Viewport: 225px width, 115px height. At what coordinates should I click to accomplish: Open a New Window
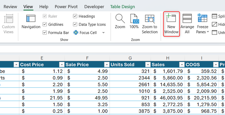[171, 24]
